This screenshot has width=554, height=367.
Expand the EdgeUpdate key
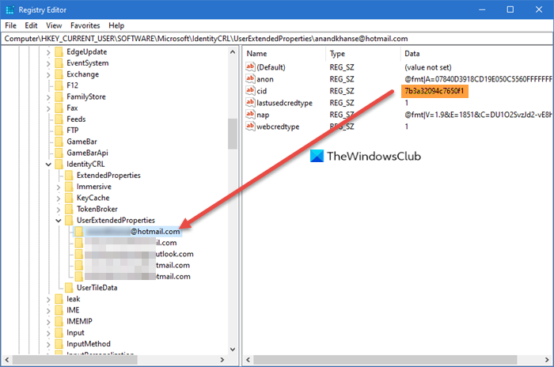click(48, 52)
